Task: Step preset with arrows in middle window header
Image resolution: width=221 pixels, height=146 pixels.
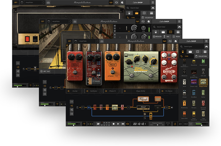Action: point(70,21)
